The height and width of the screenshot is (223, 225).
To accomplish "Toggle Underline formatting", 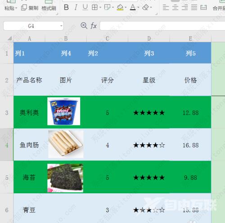I will (x=85, y=7).
